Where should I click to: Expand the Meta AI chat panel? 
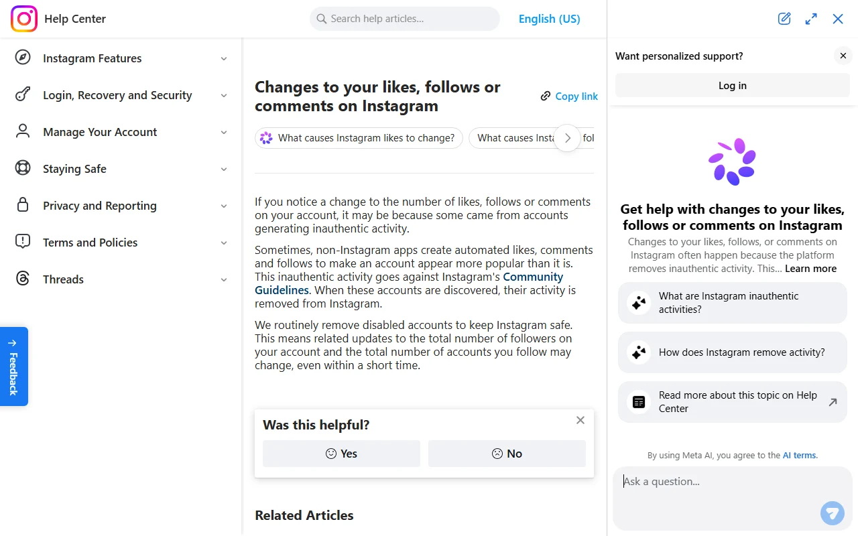tap(811, 19)
